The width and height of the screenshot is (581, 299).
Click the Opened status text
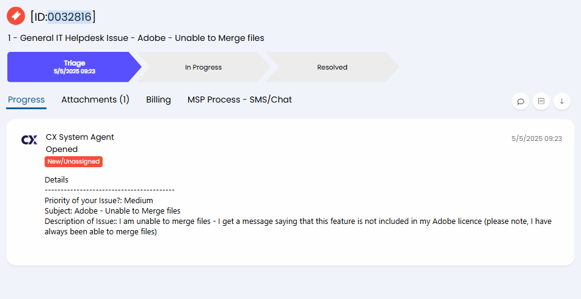pos(62,149)
